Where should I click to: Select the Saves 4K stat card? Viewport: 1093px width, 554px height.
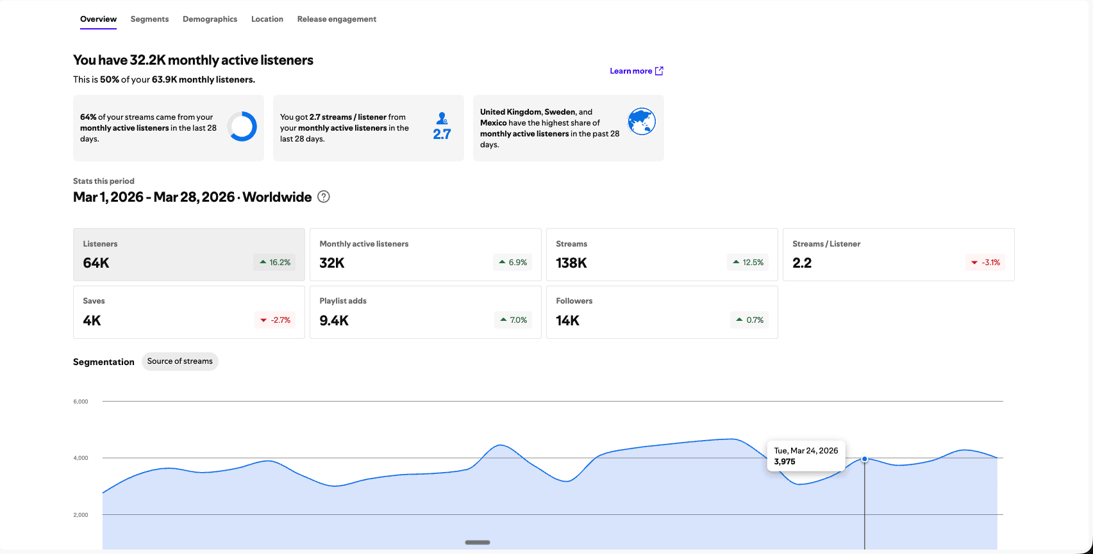point(189,312)
